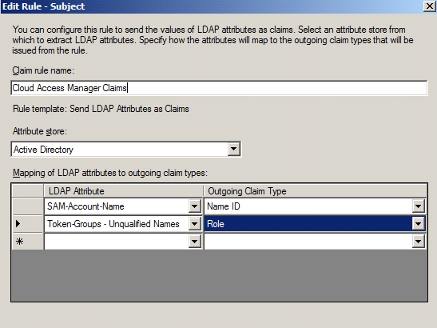Click the current-row arrow indicator icon
The height and width of the screenshot is (328, 437).
tap(18, 223)
